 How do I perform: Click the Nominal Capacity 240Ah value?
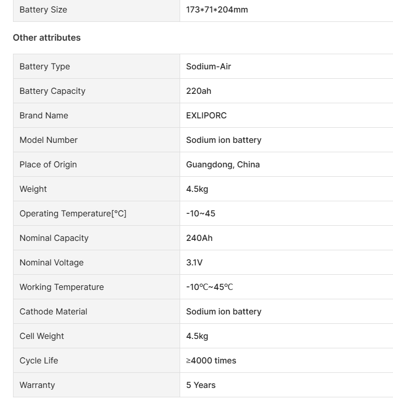click(199, 238)
